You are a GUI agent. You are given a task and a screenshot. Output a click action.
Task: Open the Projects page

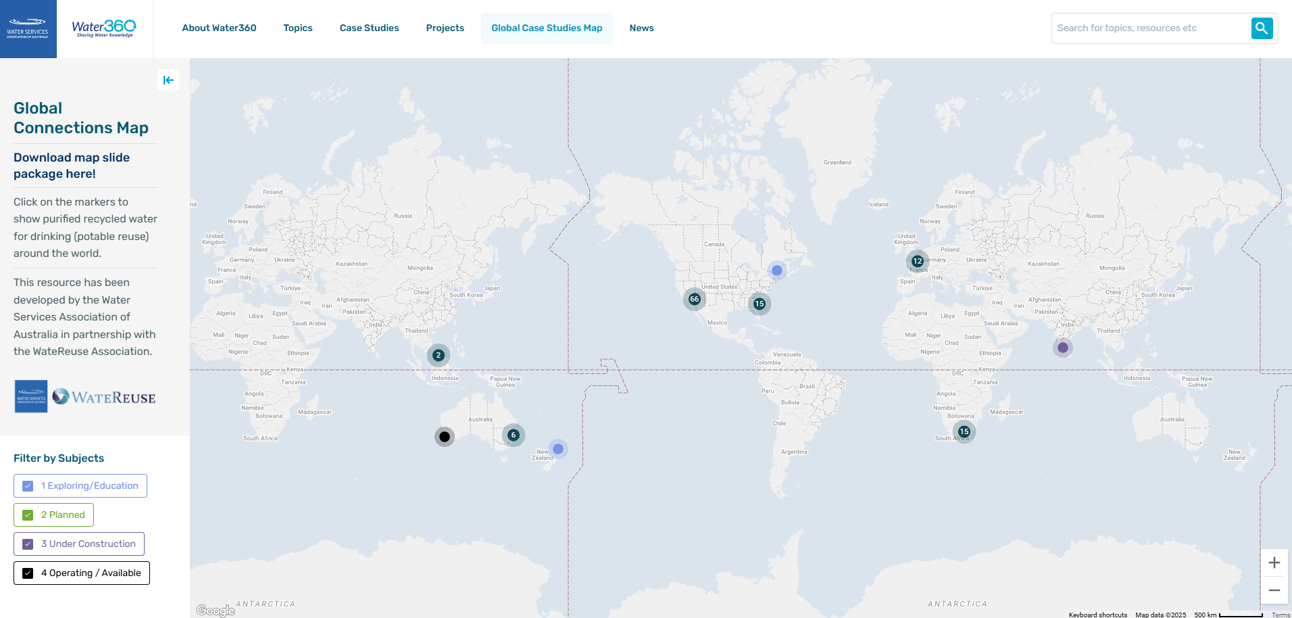[445, 28]
